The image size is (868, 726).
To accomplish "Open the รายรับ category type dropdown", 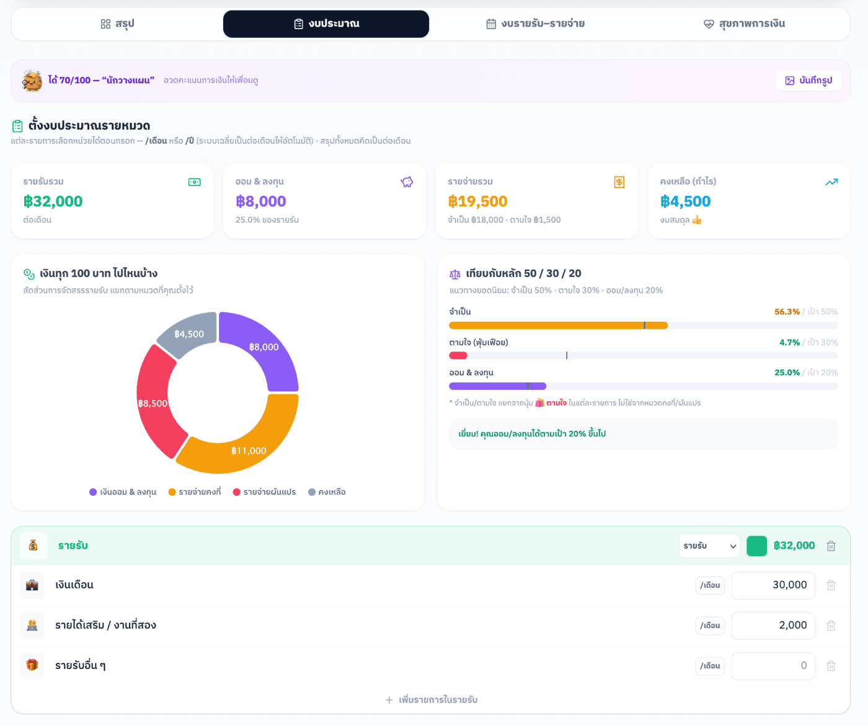I will (709, 546).
